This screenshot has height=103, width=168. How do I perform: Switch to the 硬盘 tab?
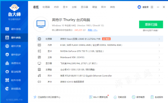(95, 7)
